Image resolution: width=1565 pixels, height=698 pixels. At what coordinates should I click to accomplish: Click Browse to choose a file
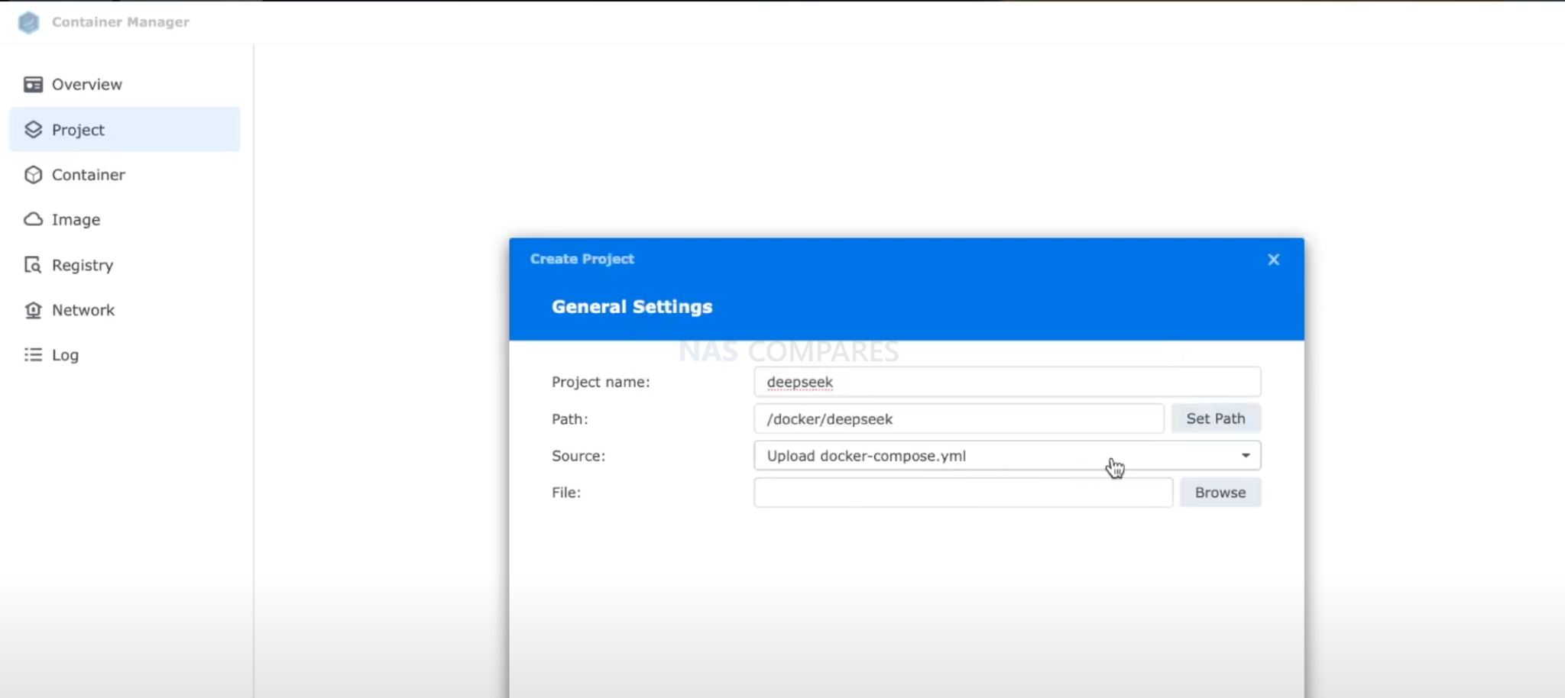1220,492
